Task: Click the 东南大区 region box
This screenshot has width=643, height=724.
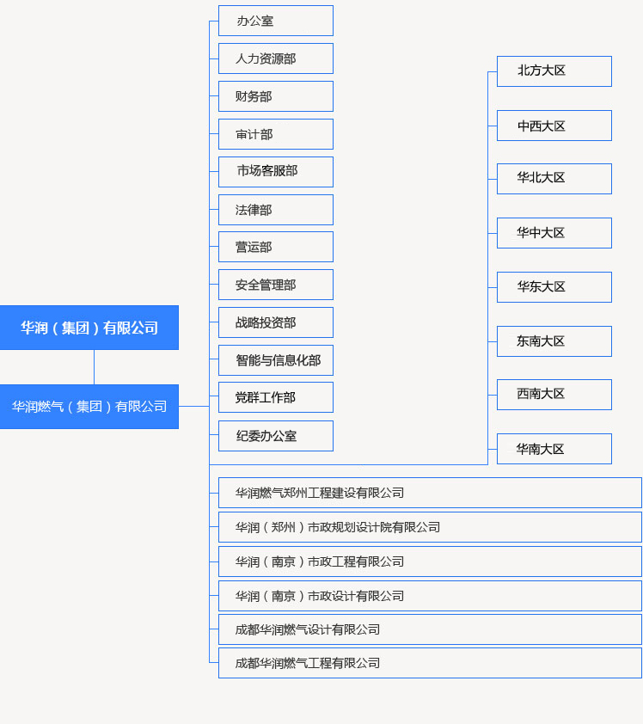Action: [x=554, y=341]
